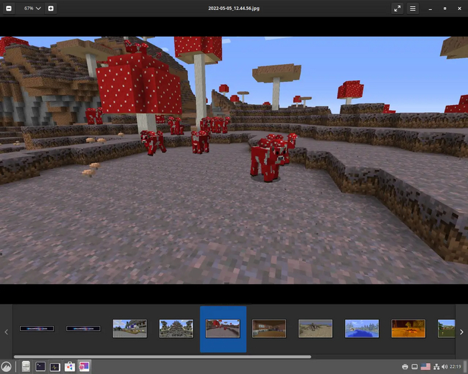Select the first dark banner thumbnail
This screenshot has width=468, height=374.
click(x=37, y=329)
